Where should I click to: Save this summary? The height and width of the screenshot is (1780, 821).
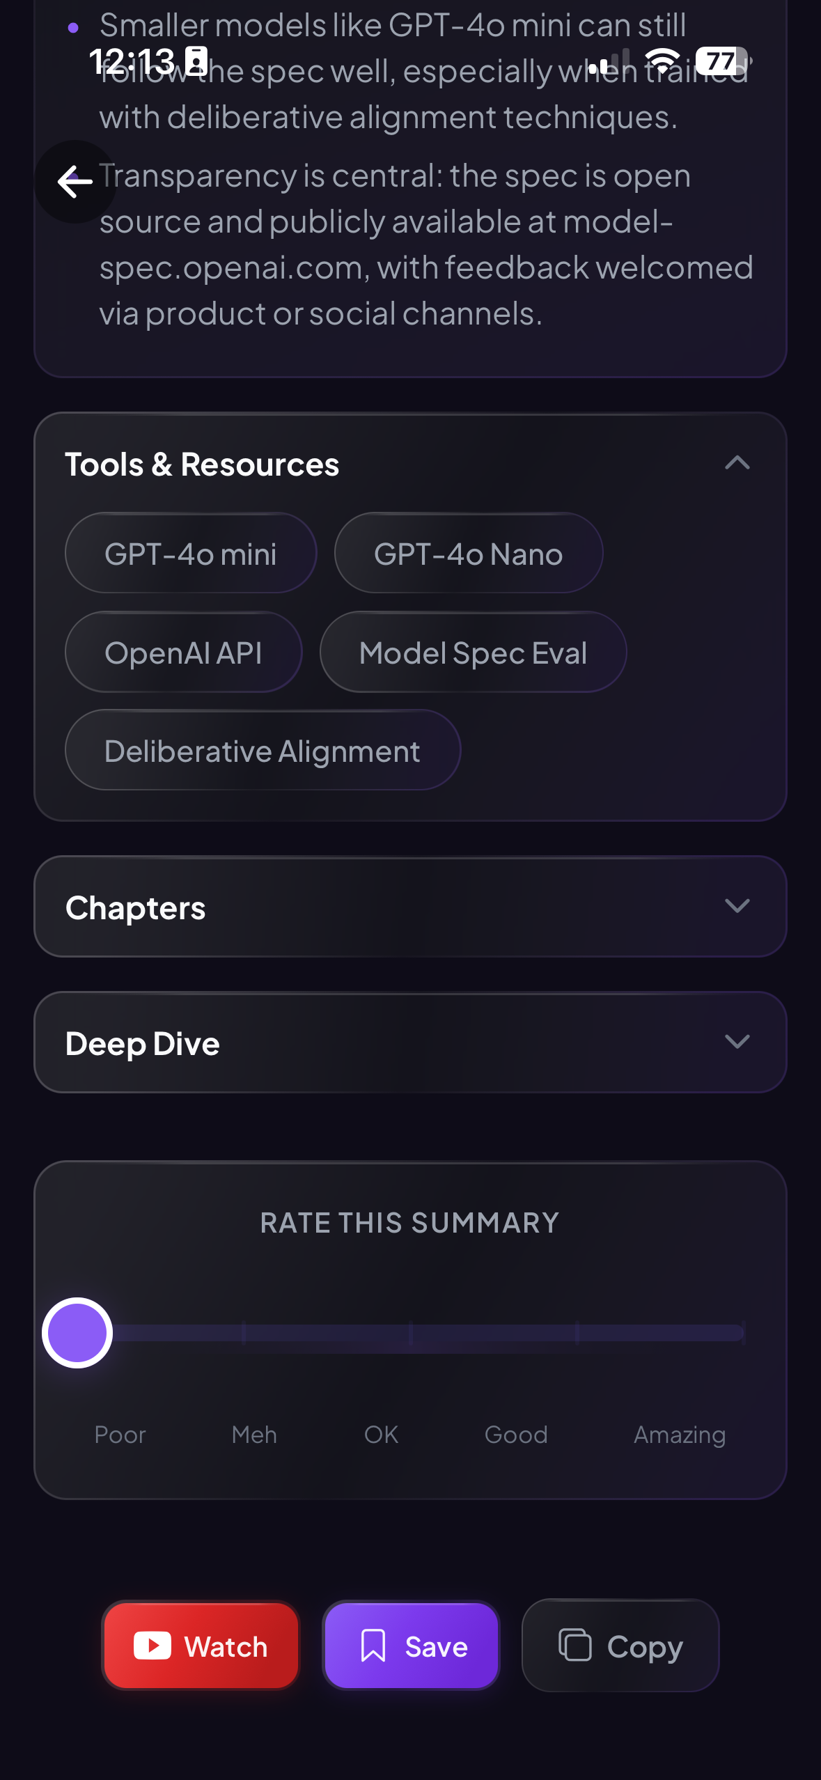click(x=411, y=1646)
